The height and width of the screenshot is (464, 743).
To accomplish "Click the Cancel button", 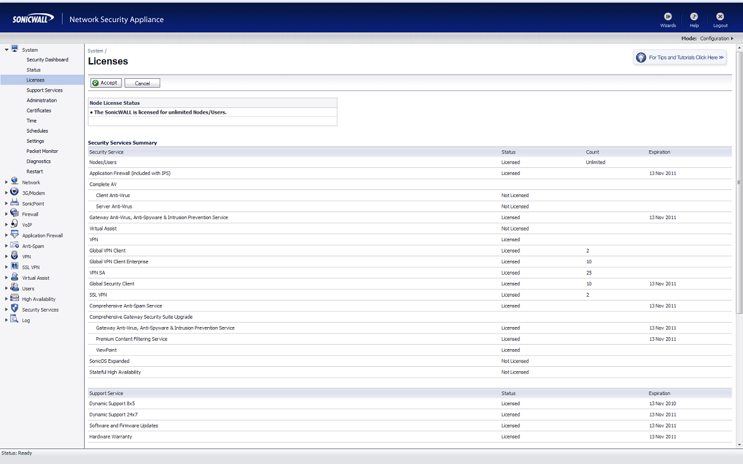I will [142, 83].
